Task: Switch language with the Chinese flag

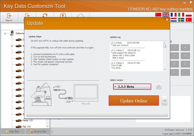Action: point(158,15)
